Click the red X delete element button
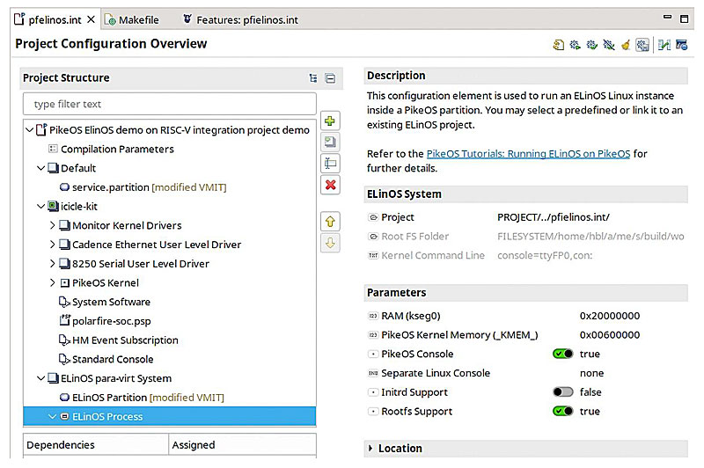The width and height of the screenshot is (704, 468). click(331, 185)
